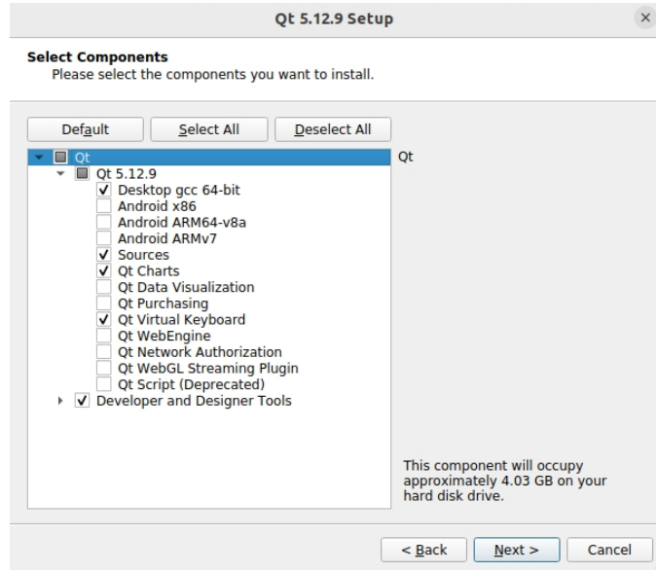Select the 'Qt WebGL Streaming Plugin' row label
The height and width of the screenshot is (572, 658).
tap(208, 369)
